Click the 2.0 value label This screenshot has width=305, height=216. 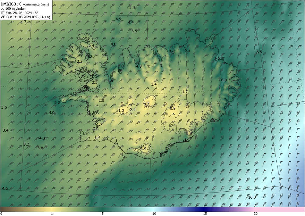tap(101, 101)
